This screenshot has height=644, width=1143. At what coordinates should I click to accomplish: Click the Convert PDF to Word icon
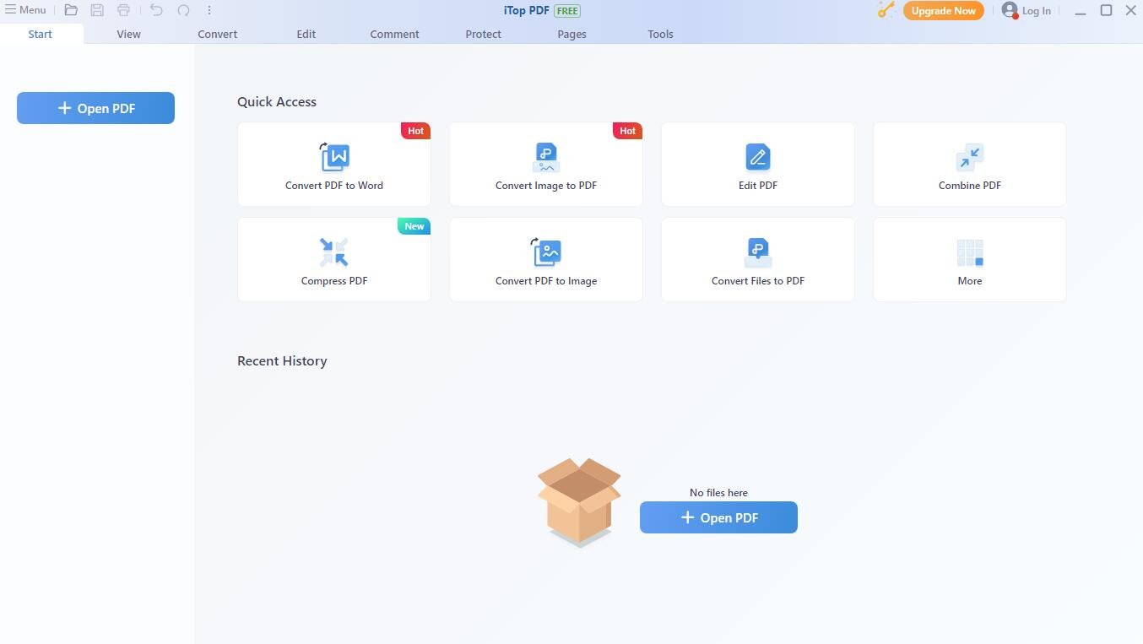click(334, 158)
